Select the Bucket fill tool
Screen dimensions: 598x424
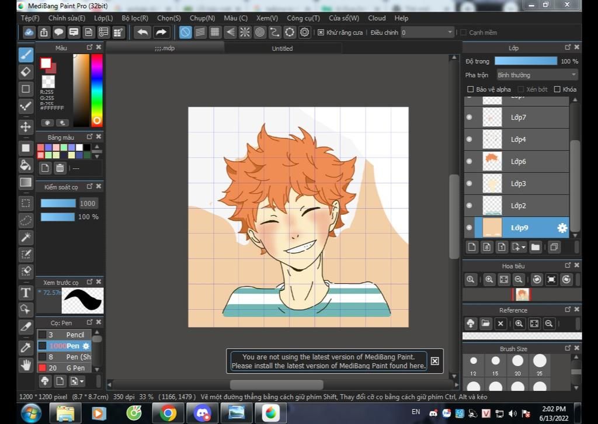[x=26, y=165]
